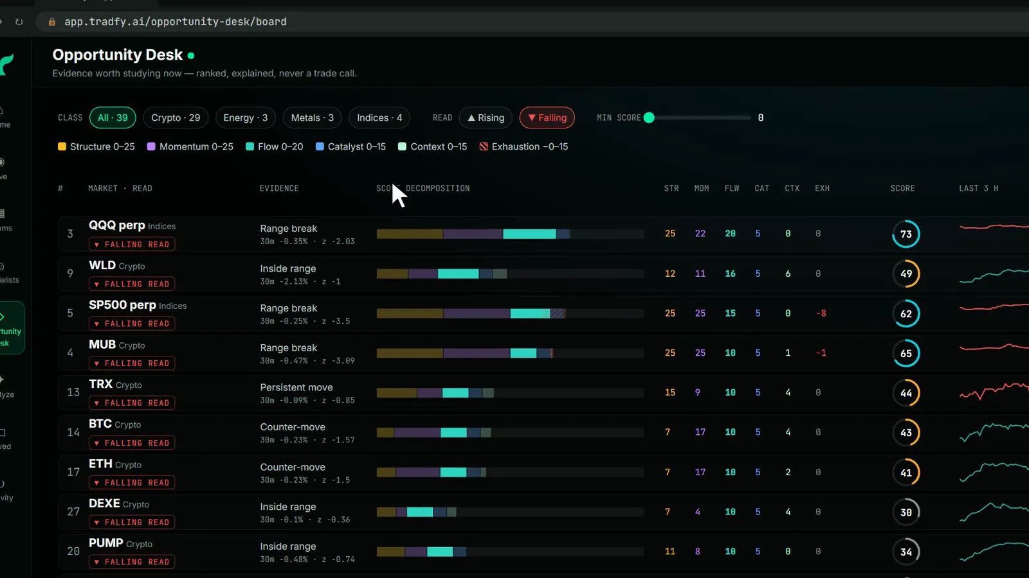Screen dimensions: 1029x578
Task: Select the Metals · 3 class filter
Action: coord(312,118)
